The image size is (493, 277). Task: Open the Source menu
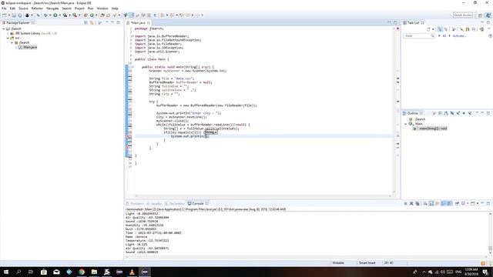pos(23,8)
